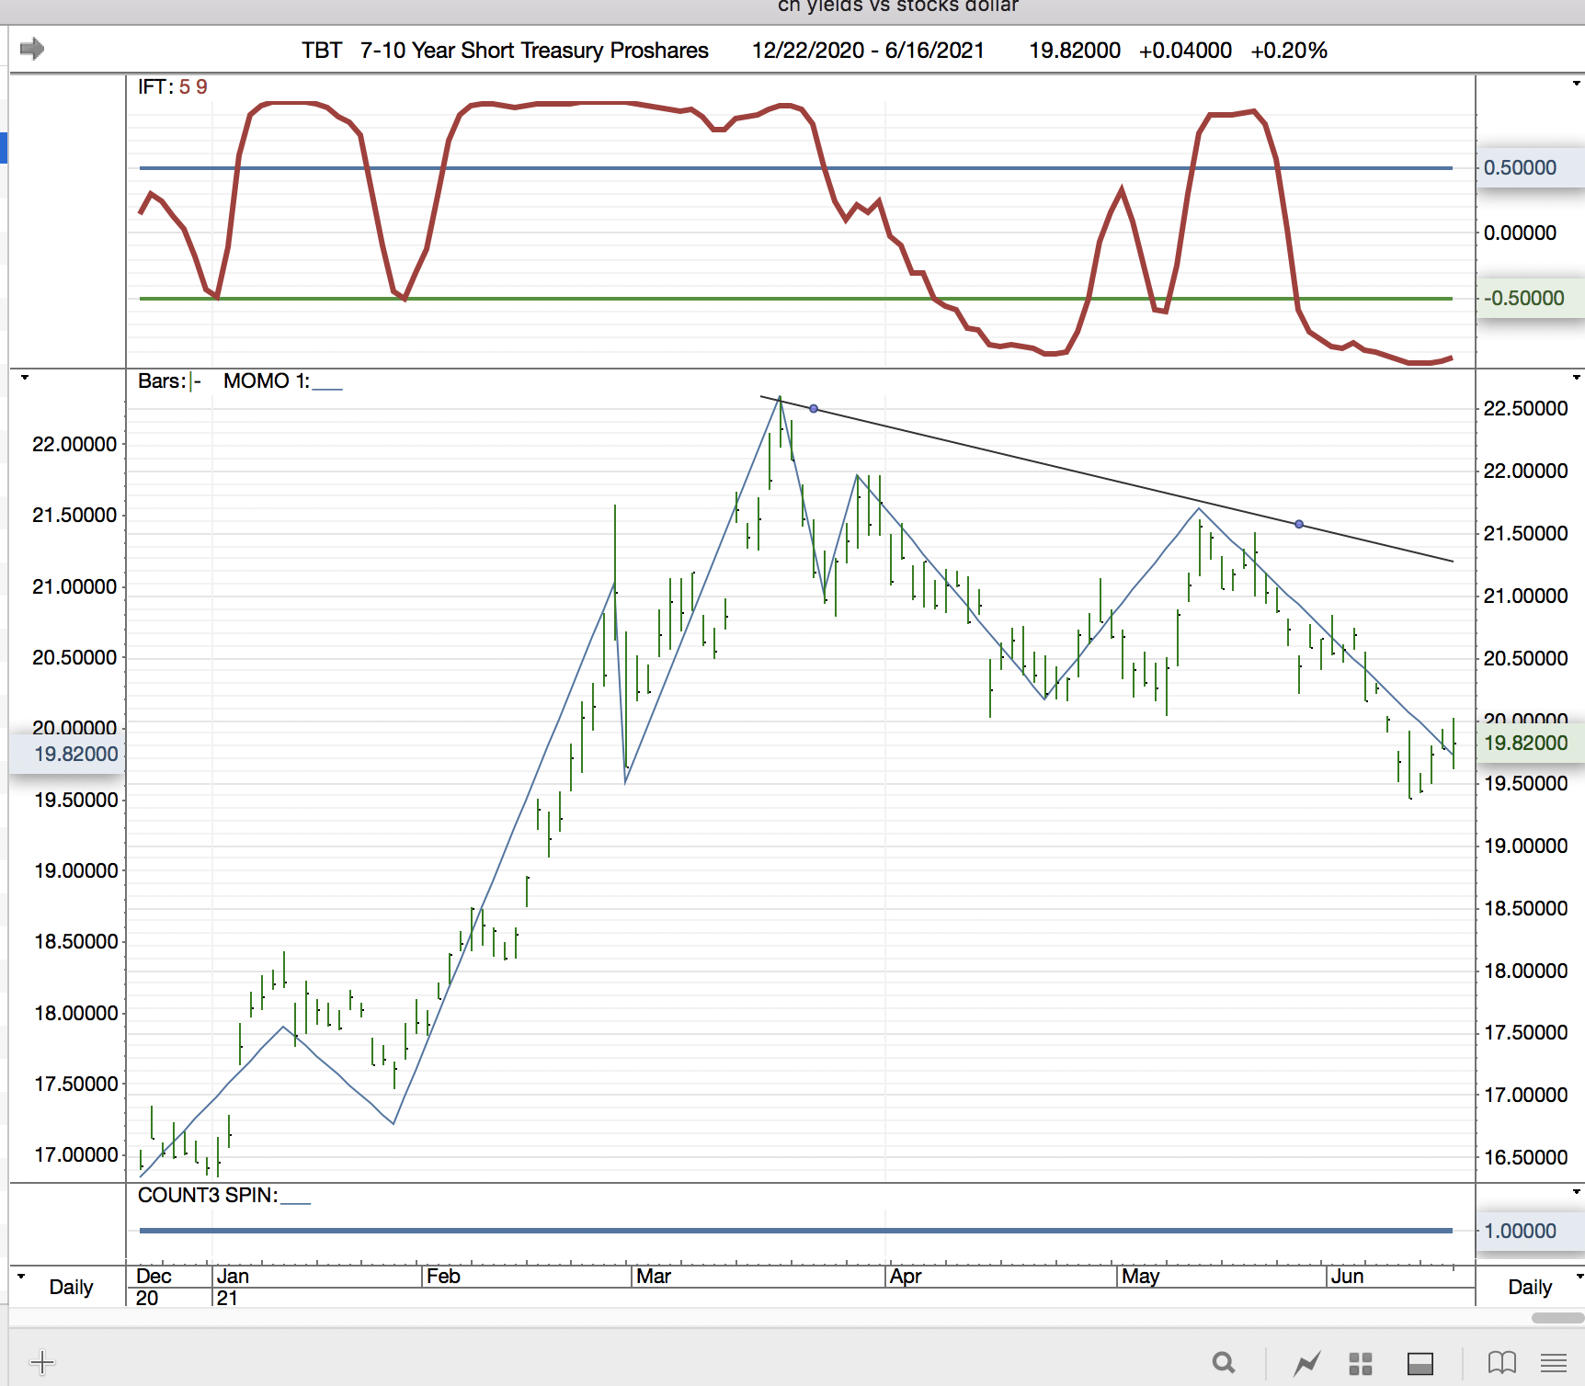Expand the COUNT3 SPIN pane dropdown triangle

coord(1577,1192)
